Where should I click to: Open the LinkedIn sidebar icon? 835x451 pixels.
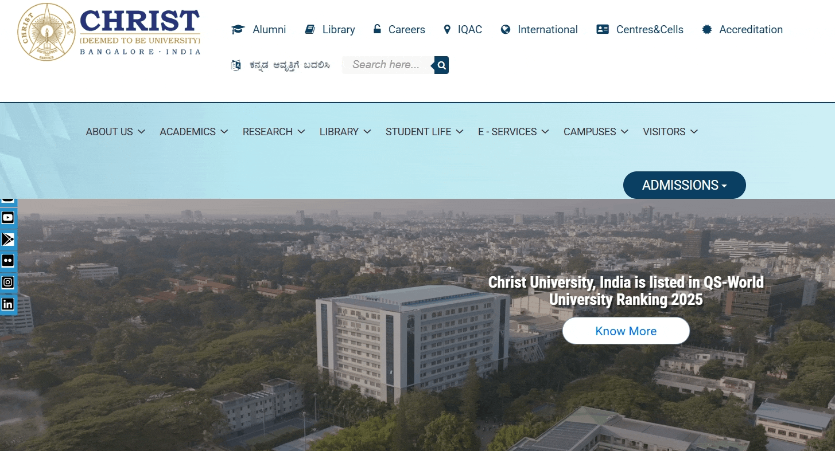8,304
